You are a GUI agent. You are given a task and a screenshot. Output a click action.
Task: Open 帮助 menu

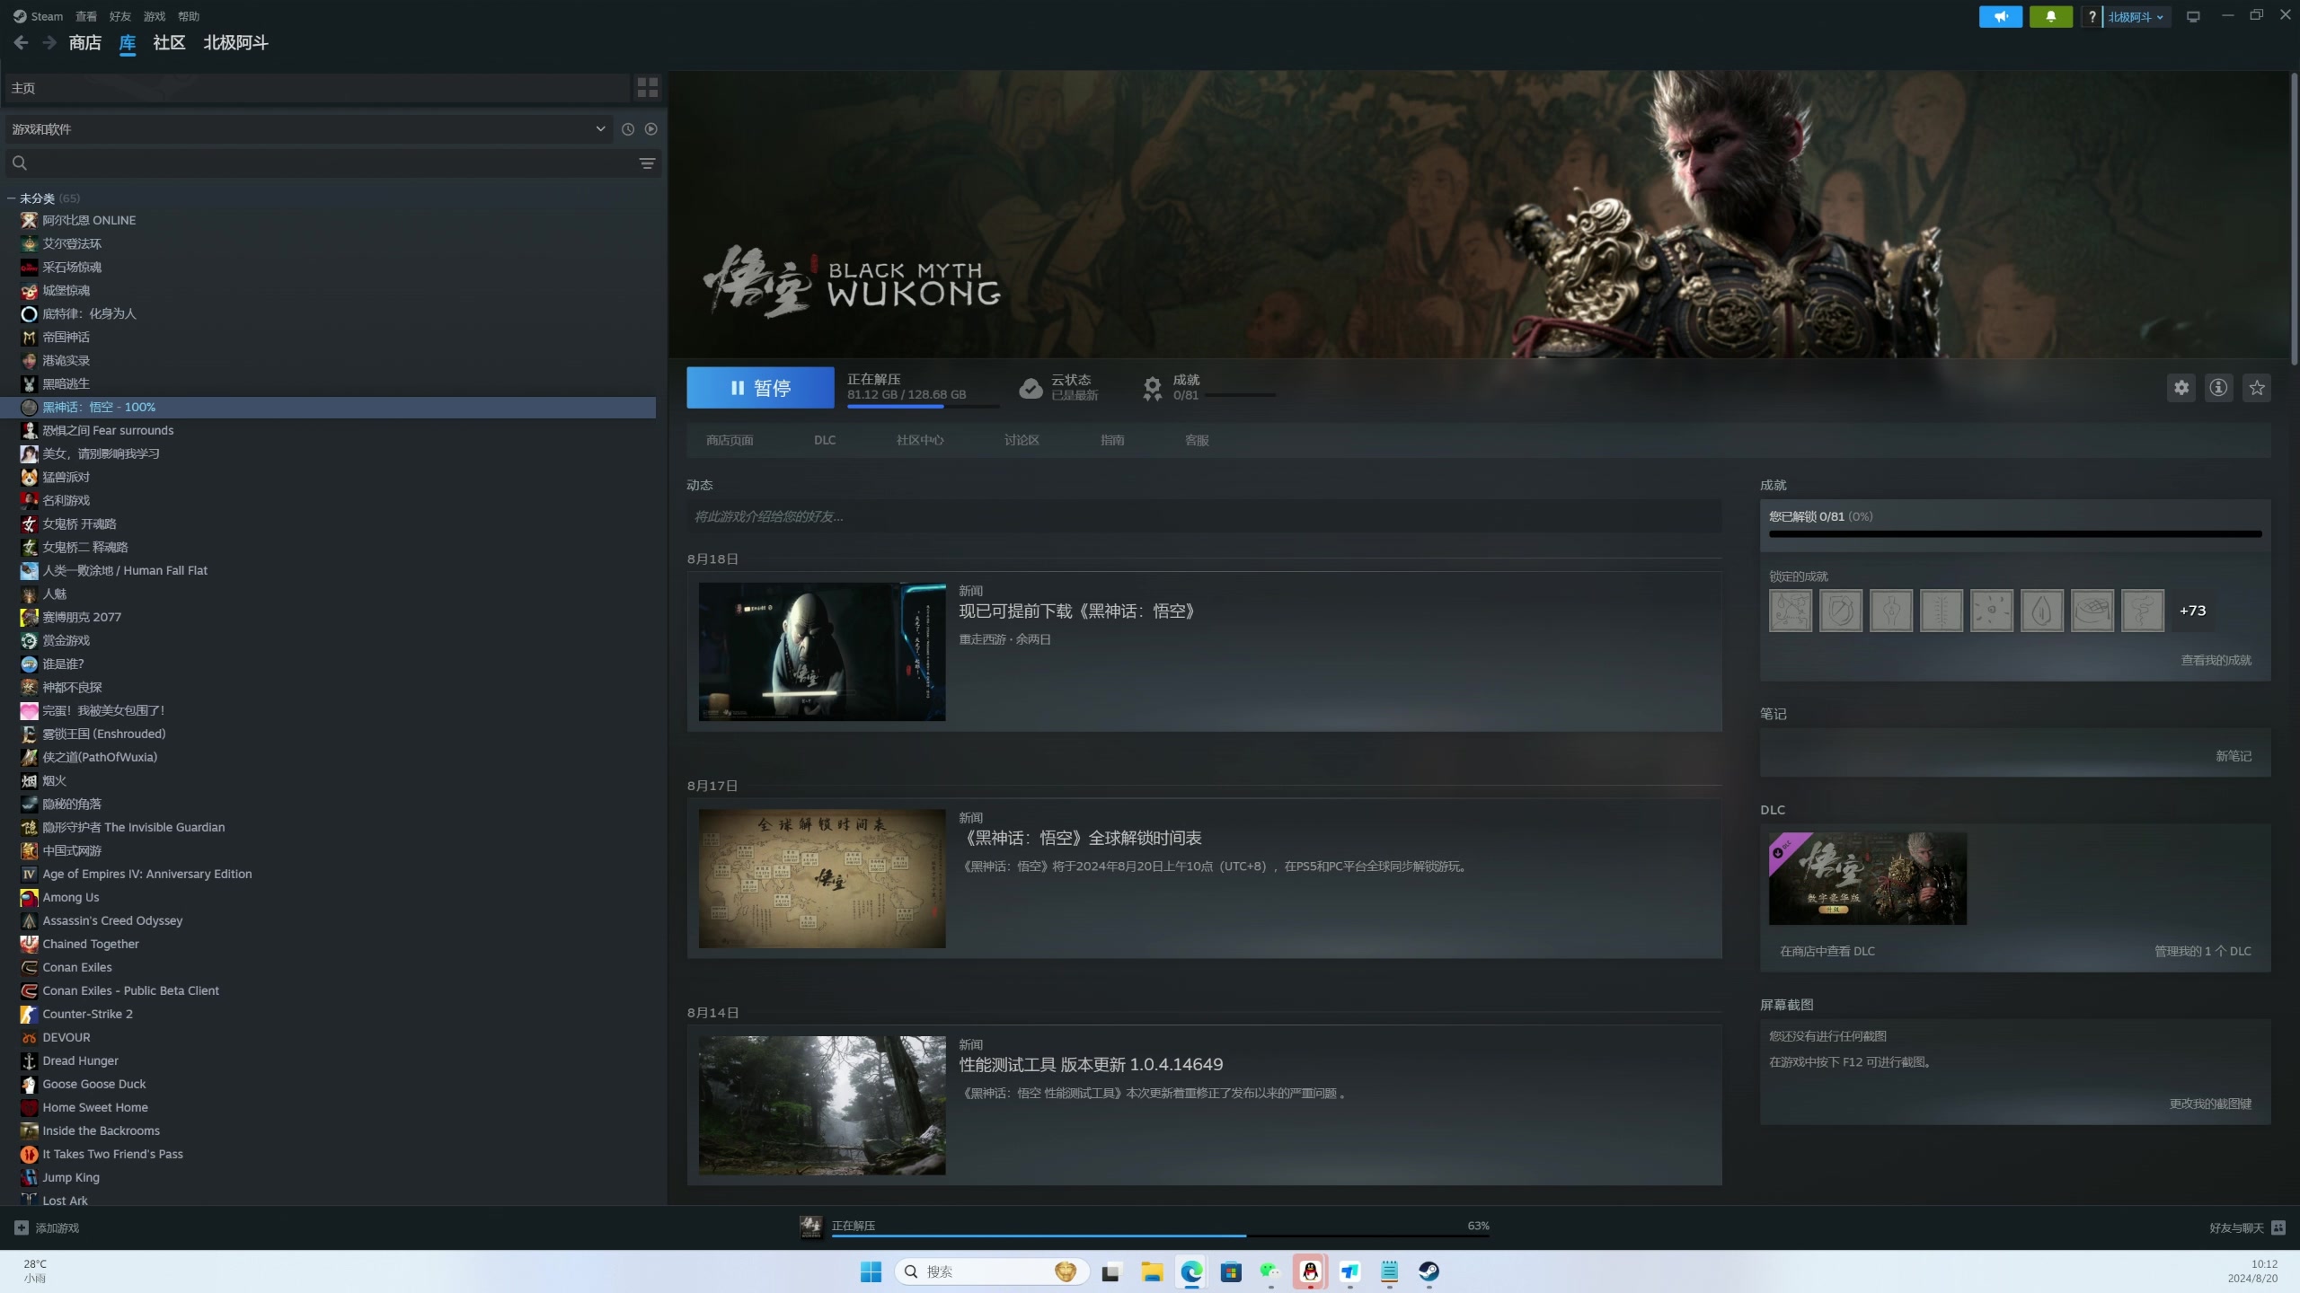pyautogui.click(x=189, y=16)
